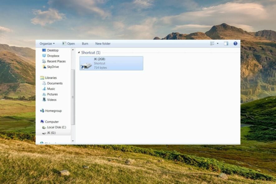
Task: Toggle the preview pane icon
Action: click(x=226, y=43)
